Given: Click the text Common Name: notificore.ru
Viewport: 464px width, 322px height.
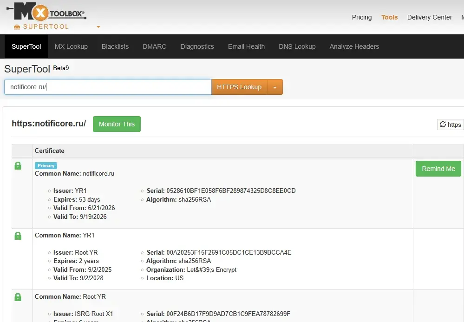Looking at the screenshot, I should [x=75, y=173].
